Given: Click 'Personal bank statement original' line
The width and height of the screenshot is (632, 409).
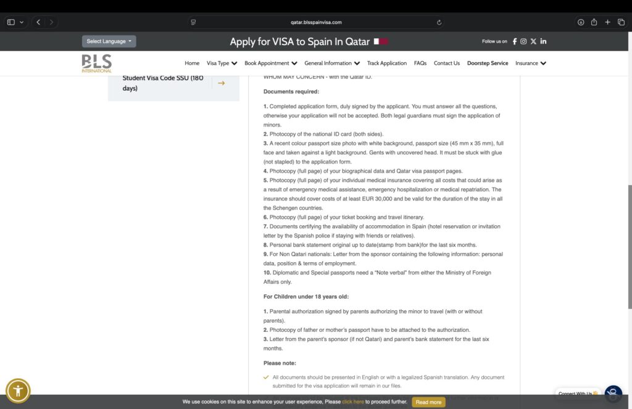Looking at the screenshot, I should coord(370,245).
